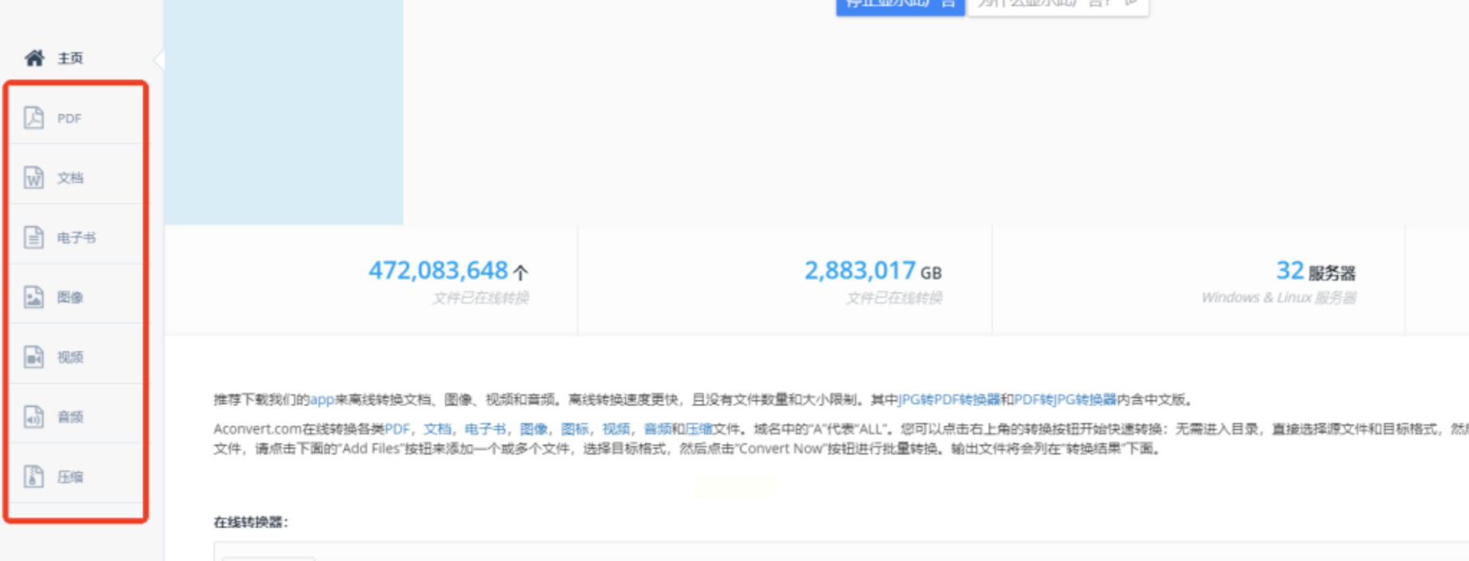Select the image (图像) converter icon

(x=34, y=297)
